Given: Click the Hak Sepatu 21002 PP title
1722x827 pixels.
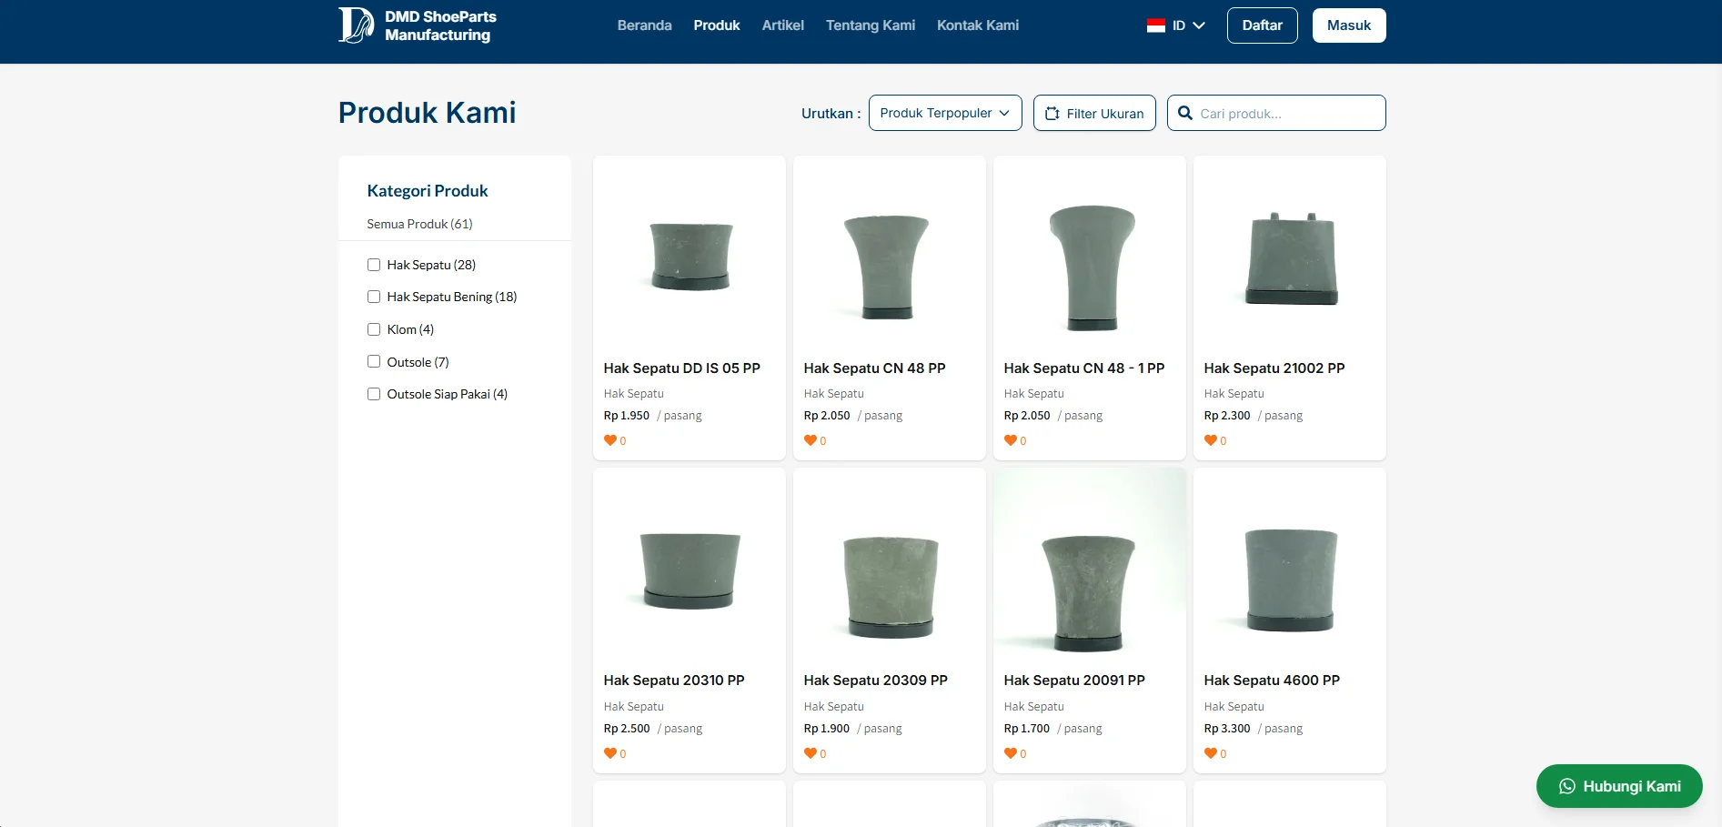Looking at the screenshot, I should coord(1274,368).
